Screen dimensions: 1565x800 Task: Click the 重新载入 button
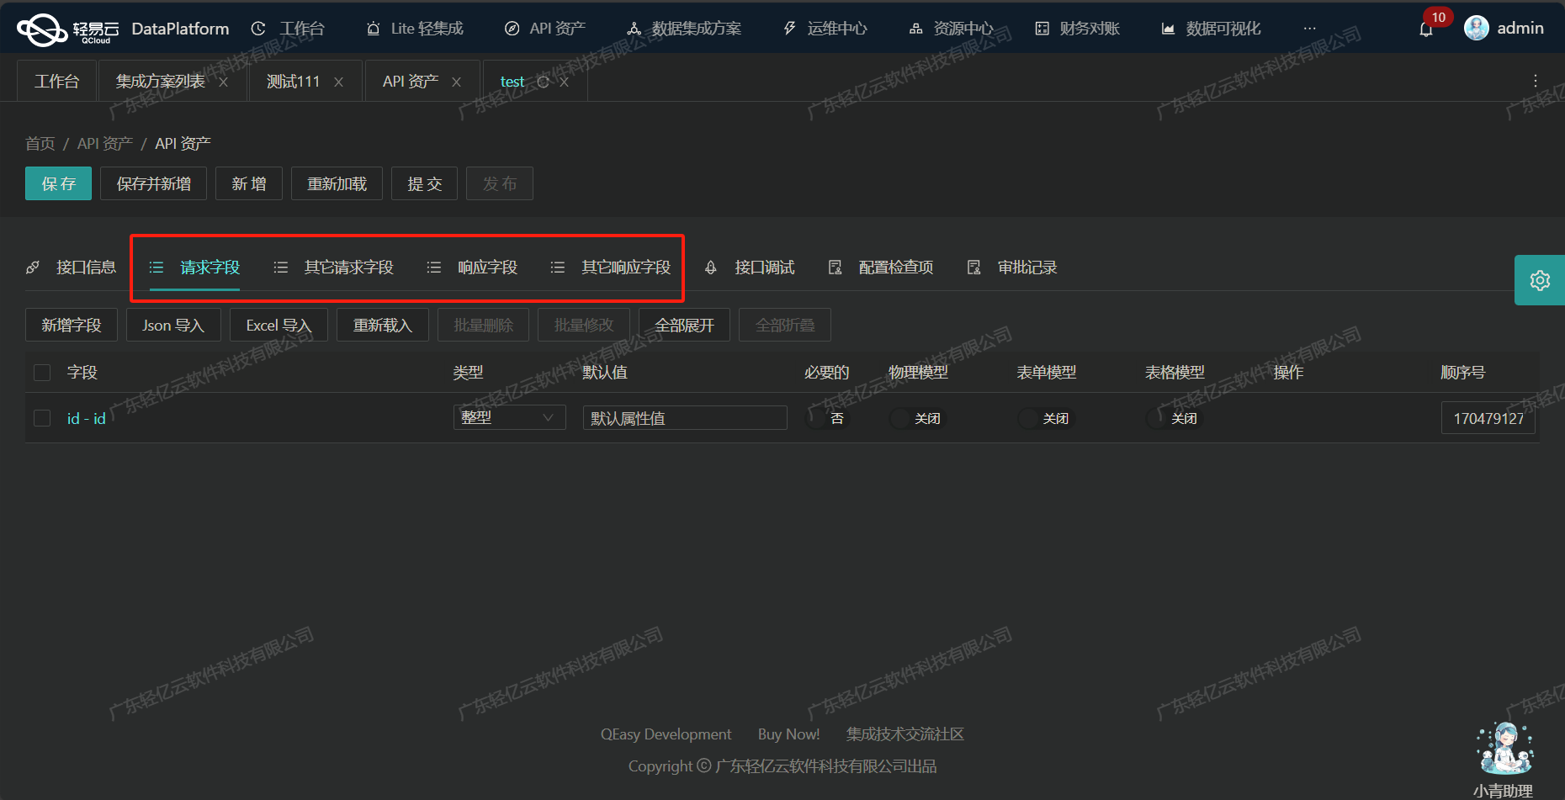click(x=383, y=325)
